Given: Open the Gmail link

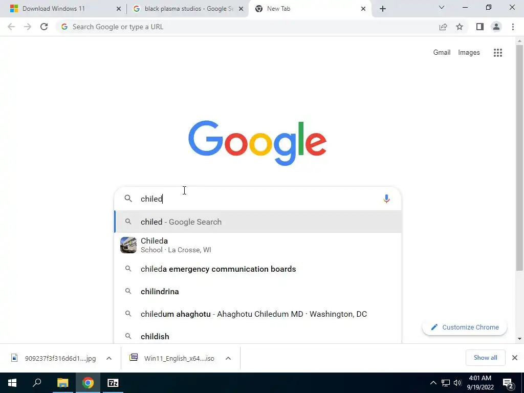Looking at the screenshot, I should click(442, 53).
